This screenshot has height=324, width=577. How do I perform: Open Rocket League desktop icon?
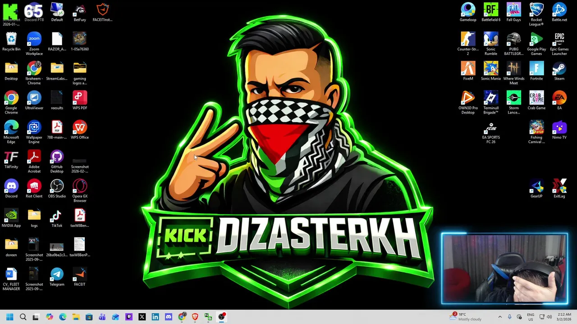pos(536,14)
